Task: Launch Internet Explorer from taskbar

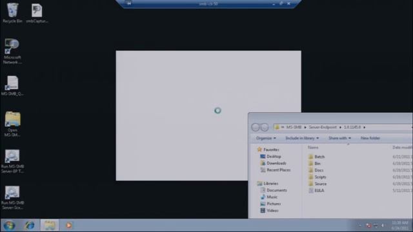Action: point(30,226)
